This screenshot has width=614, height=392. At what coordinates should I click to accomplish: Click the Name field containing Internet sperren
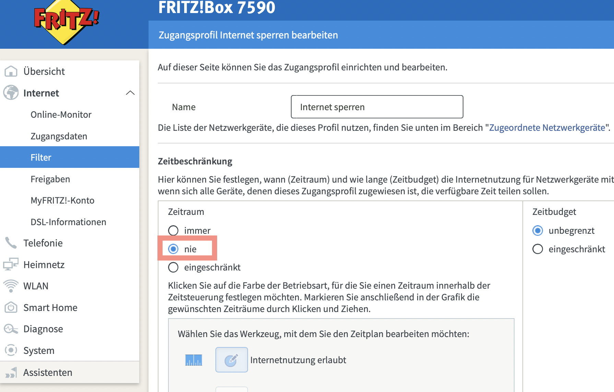click(377, 107)
